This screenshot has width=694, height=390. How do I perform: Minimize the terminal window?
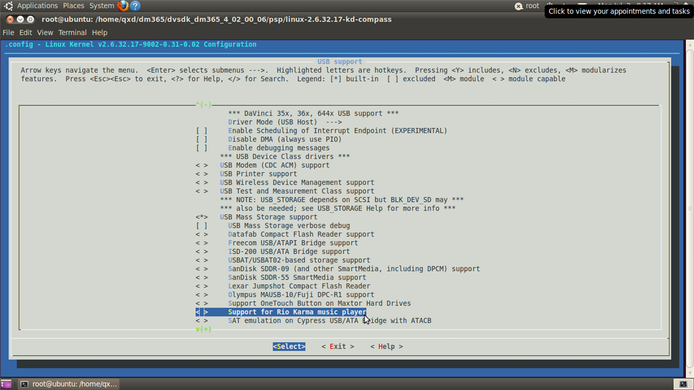point(20,19)
